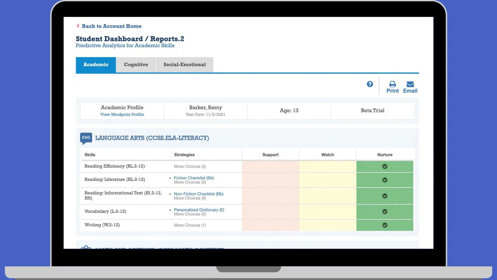This screenshot has height=280, width=497.
Task: Open Personalized Dictionary (E) strategy
Action: point(199,210)
